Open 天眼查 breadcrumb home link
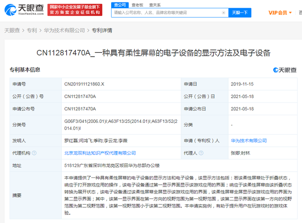Screen dimensions: 302x223 tap(12, 30)
